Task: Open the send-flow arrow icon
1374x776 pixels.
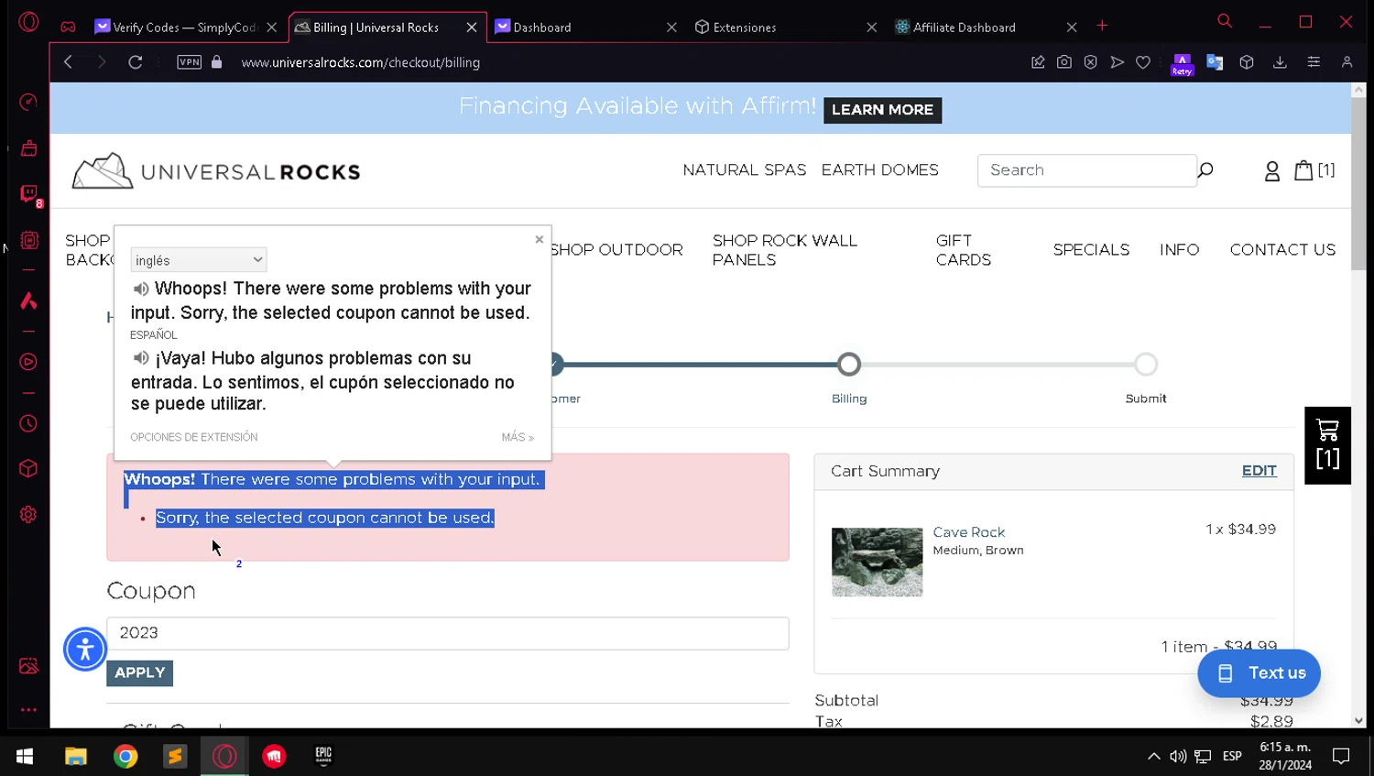Action: (x=1118, y=62)
